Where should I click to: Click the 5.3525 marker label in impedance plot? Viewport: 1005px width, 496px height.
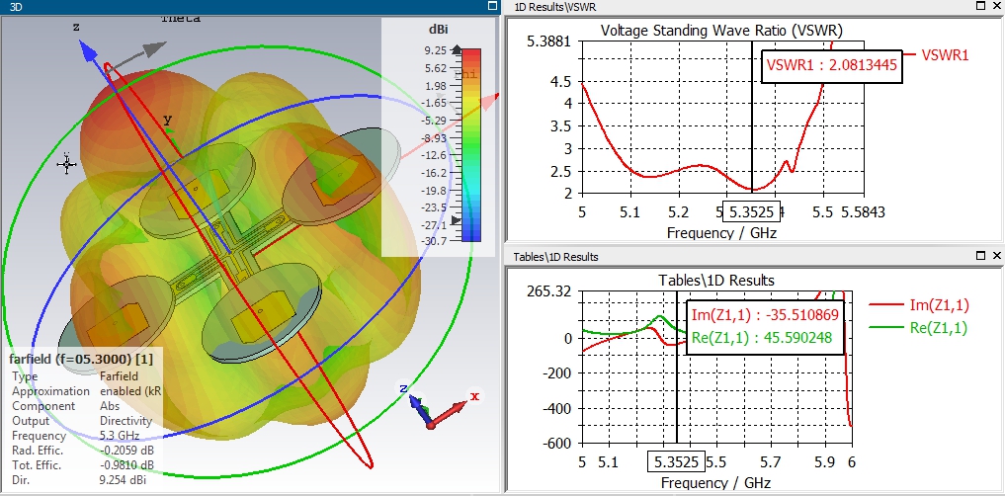pos(677,461)
